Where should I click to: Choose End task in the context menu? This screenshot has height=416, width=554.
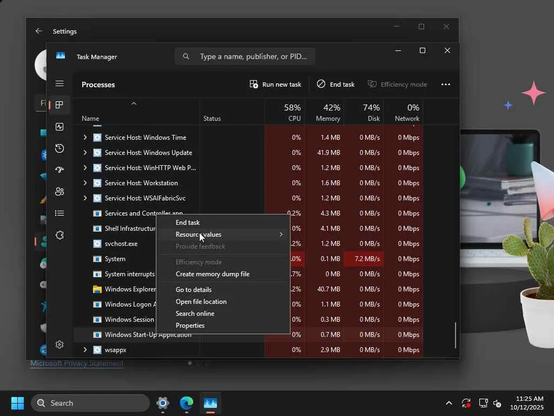click(223, 223)
